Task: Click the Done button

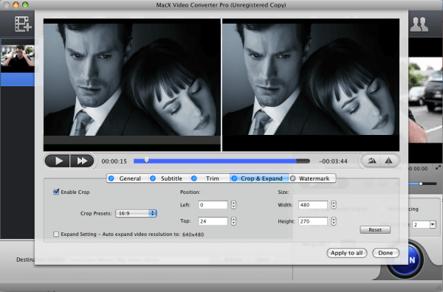Action: [x=385, y=253]
